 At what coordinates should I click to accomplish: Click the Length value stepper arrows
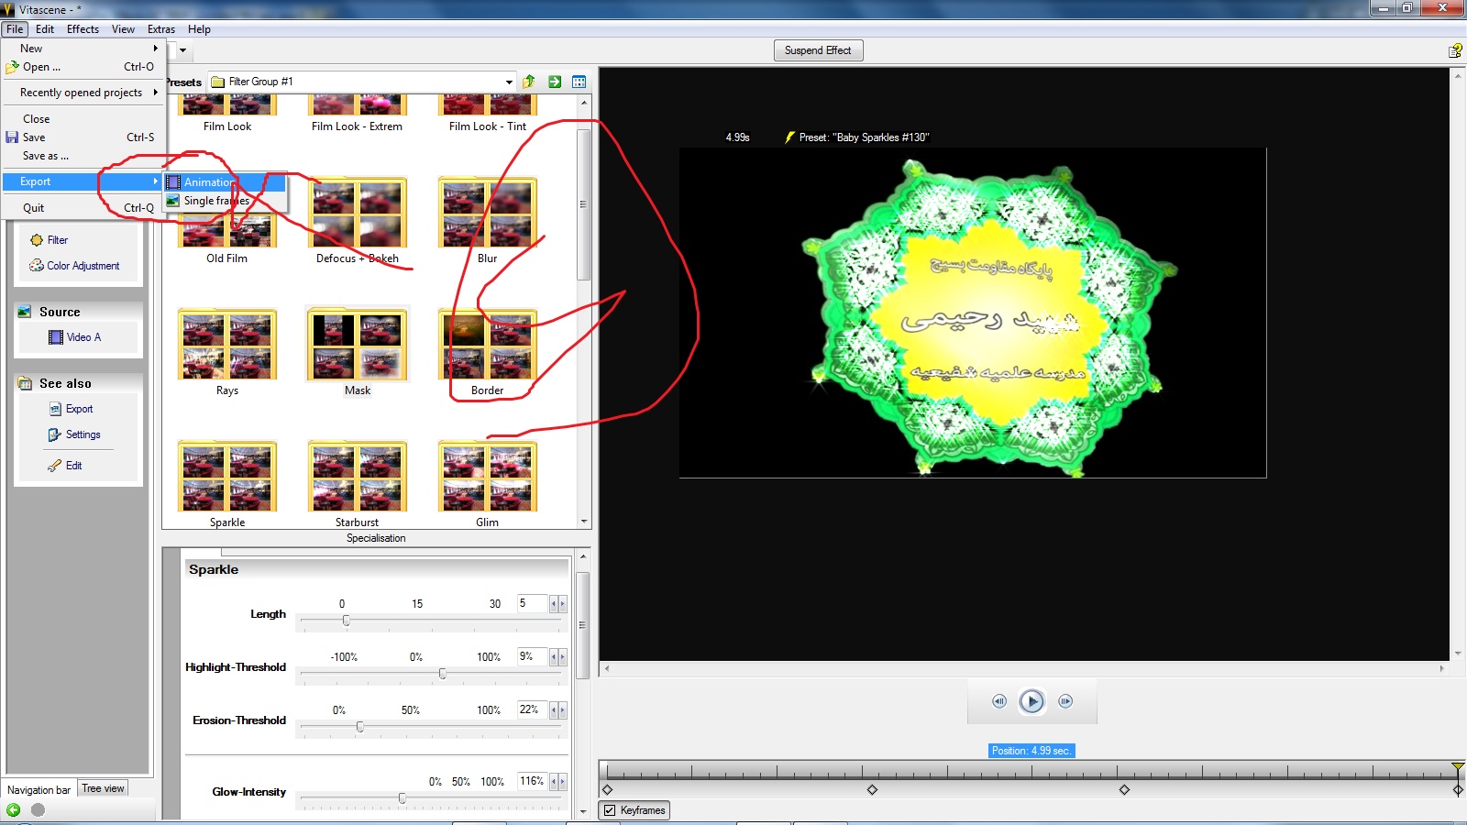[x=558, y=604]
